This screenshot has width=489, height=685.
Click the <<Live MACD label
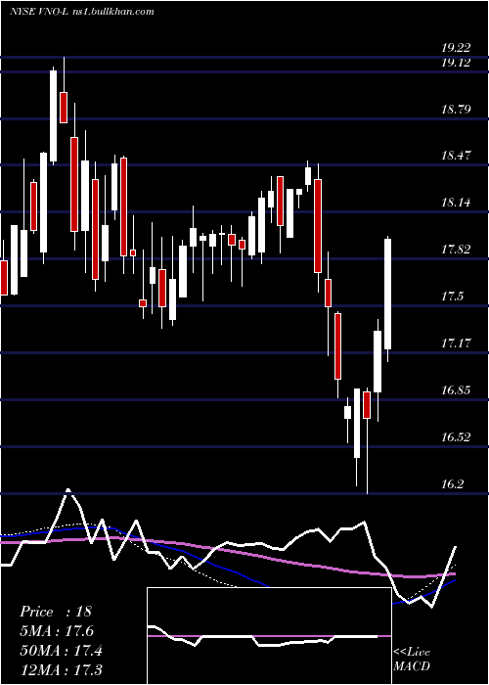click(x=412, y=660)
